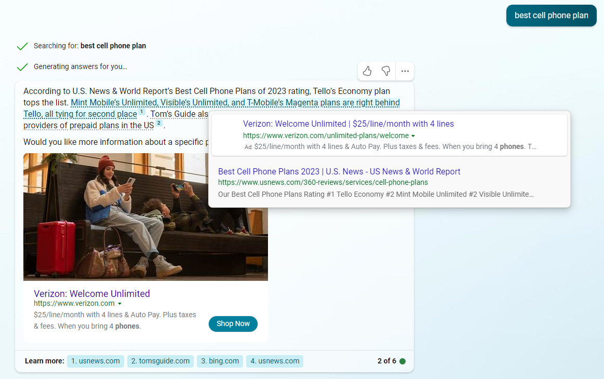
Task: Click the $25/line/month ad description under Verizon card
Action: (115, 320)
